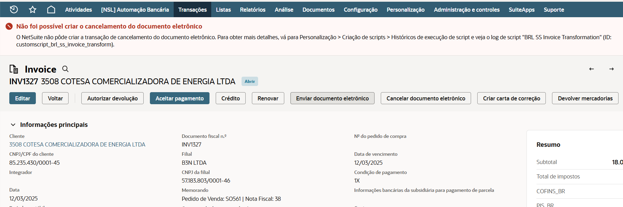
Task: Go to previous record with left arrow
Action: pyautogui.click(x=591, y=69)
